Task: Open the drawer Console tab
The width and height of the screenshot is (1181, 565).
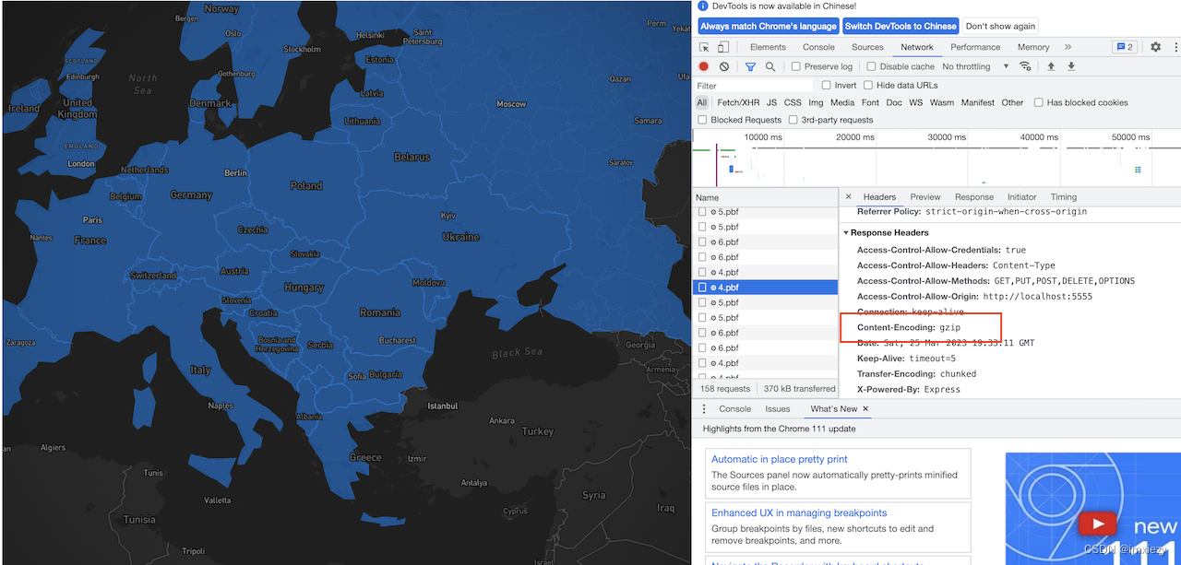Action: (735, 408)
